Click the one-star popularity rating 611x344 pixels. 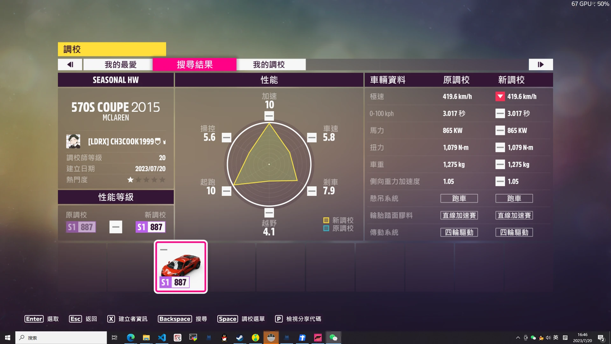[146, 179]
